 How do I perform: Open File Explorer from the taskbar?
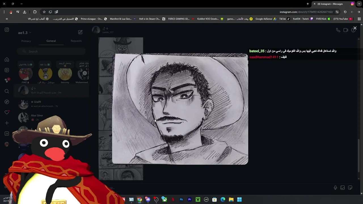pyautogui.click(x=231, y=199)
